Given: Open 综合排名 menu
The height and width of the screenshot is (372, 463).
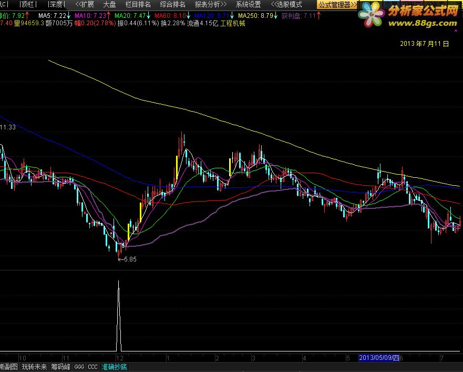Looking at the screenshot, I should pyautogui.click(x=173, y=4).
